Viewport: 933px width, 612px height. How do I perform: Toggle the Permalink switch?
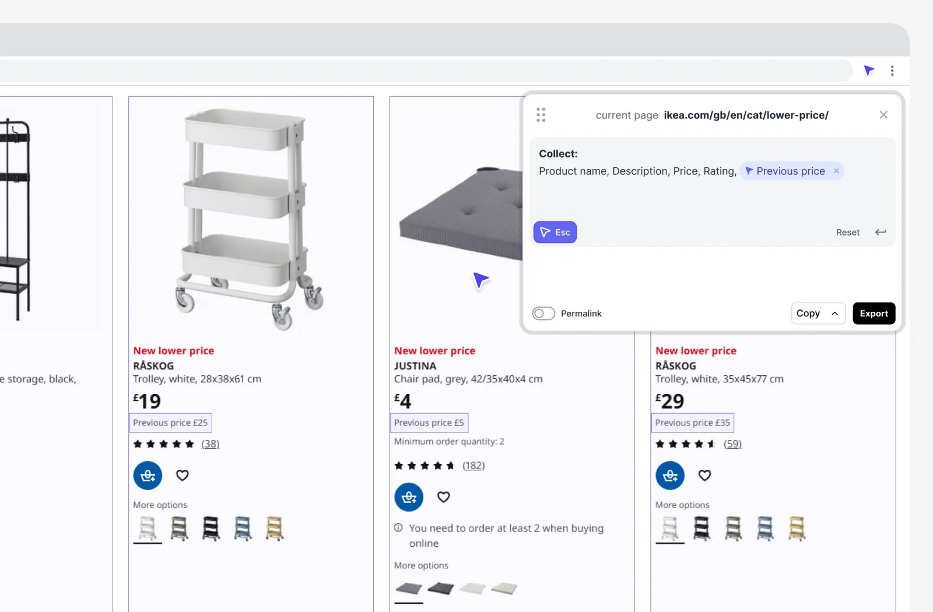tap(543, 314)
